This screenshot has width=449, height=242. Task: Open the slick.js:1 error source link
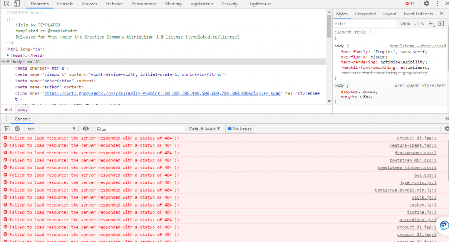[424, 197]
